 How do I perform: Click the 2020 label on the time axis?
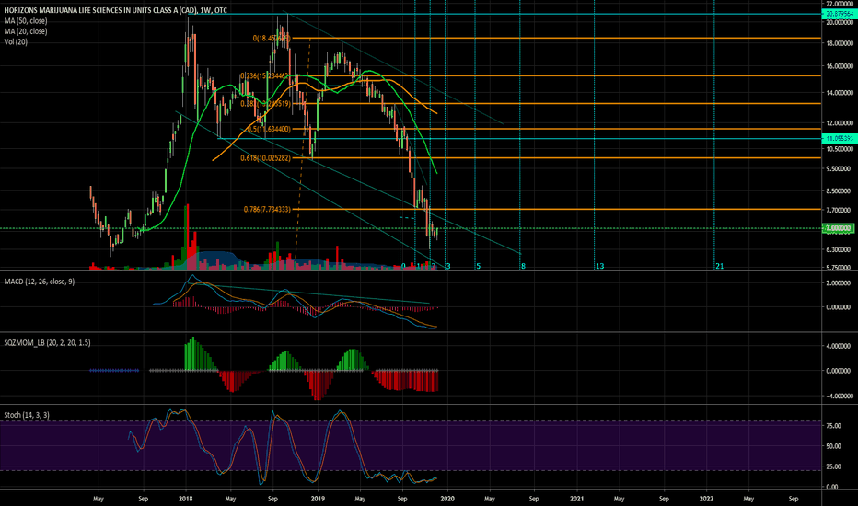pyautogui.click(x=447, y=499)
